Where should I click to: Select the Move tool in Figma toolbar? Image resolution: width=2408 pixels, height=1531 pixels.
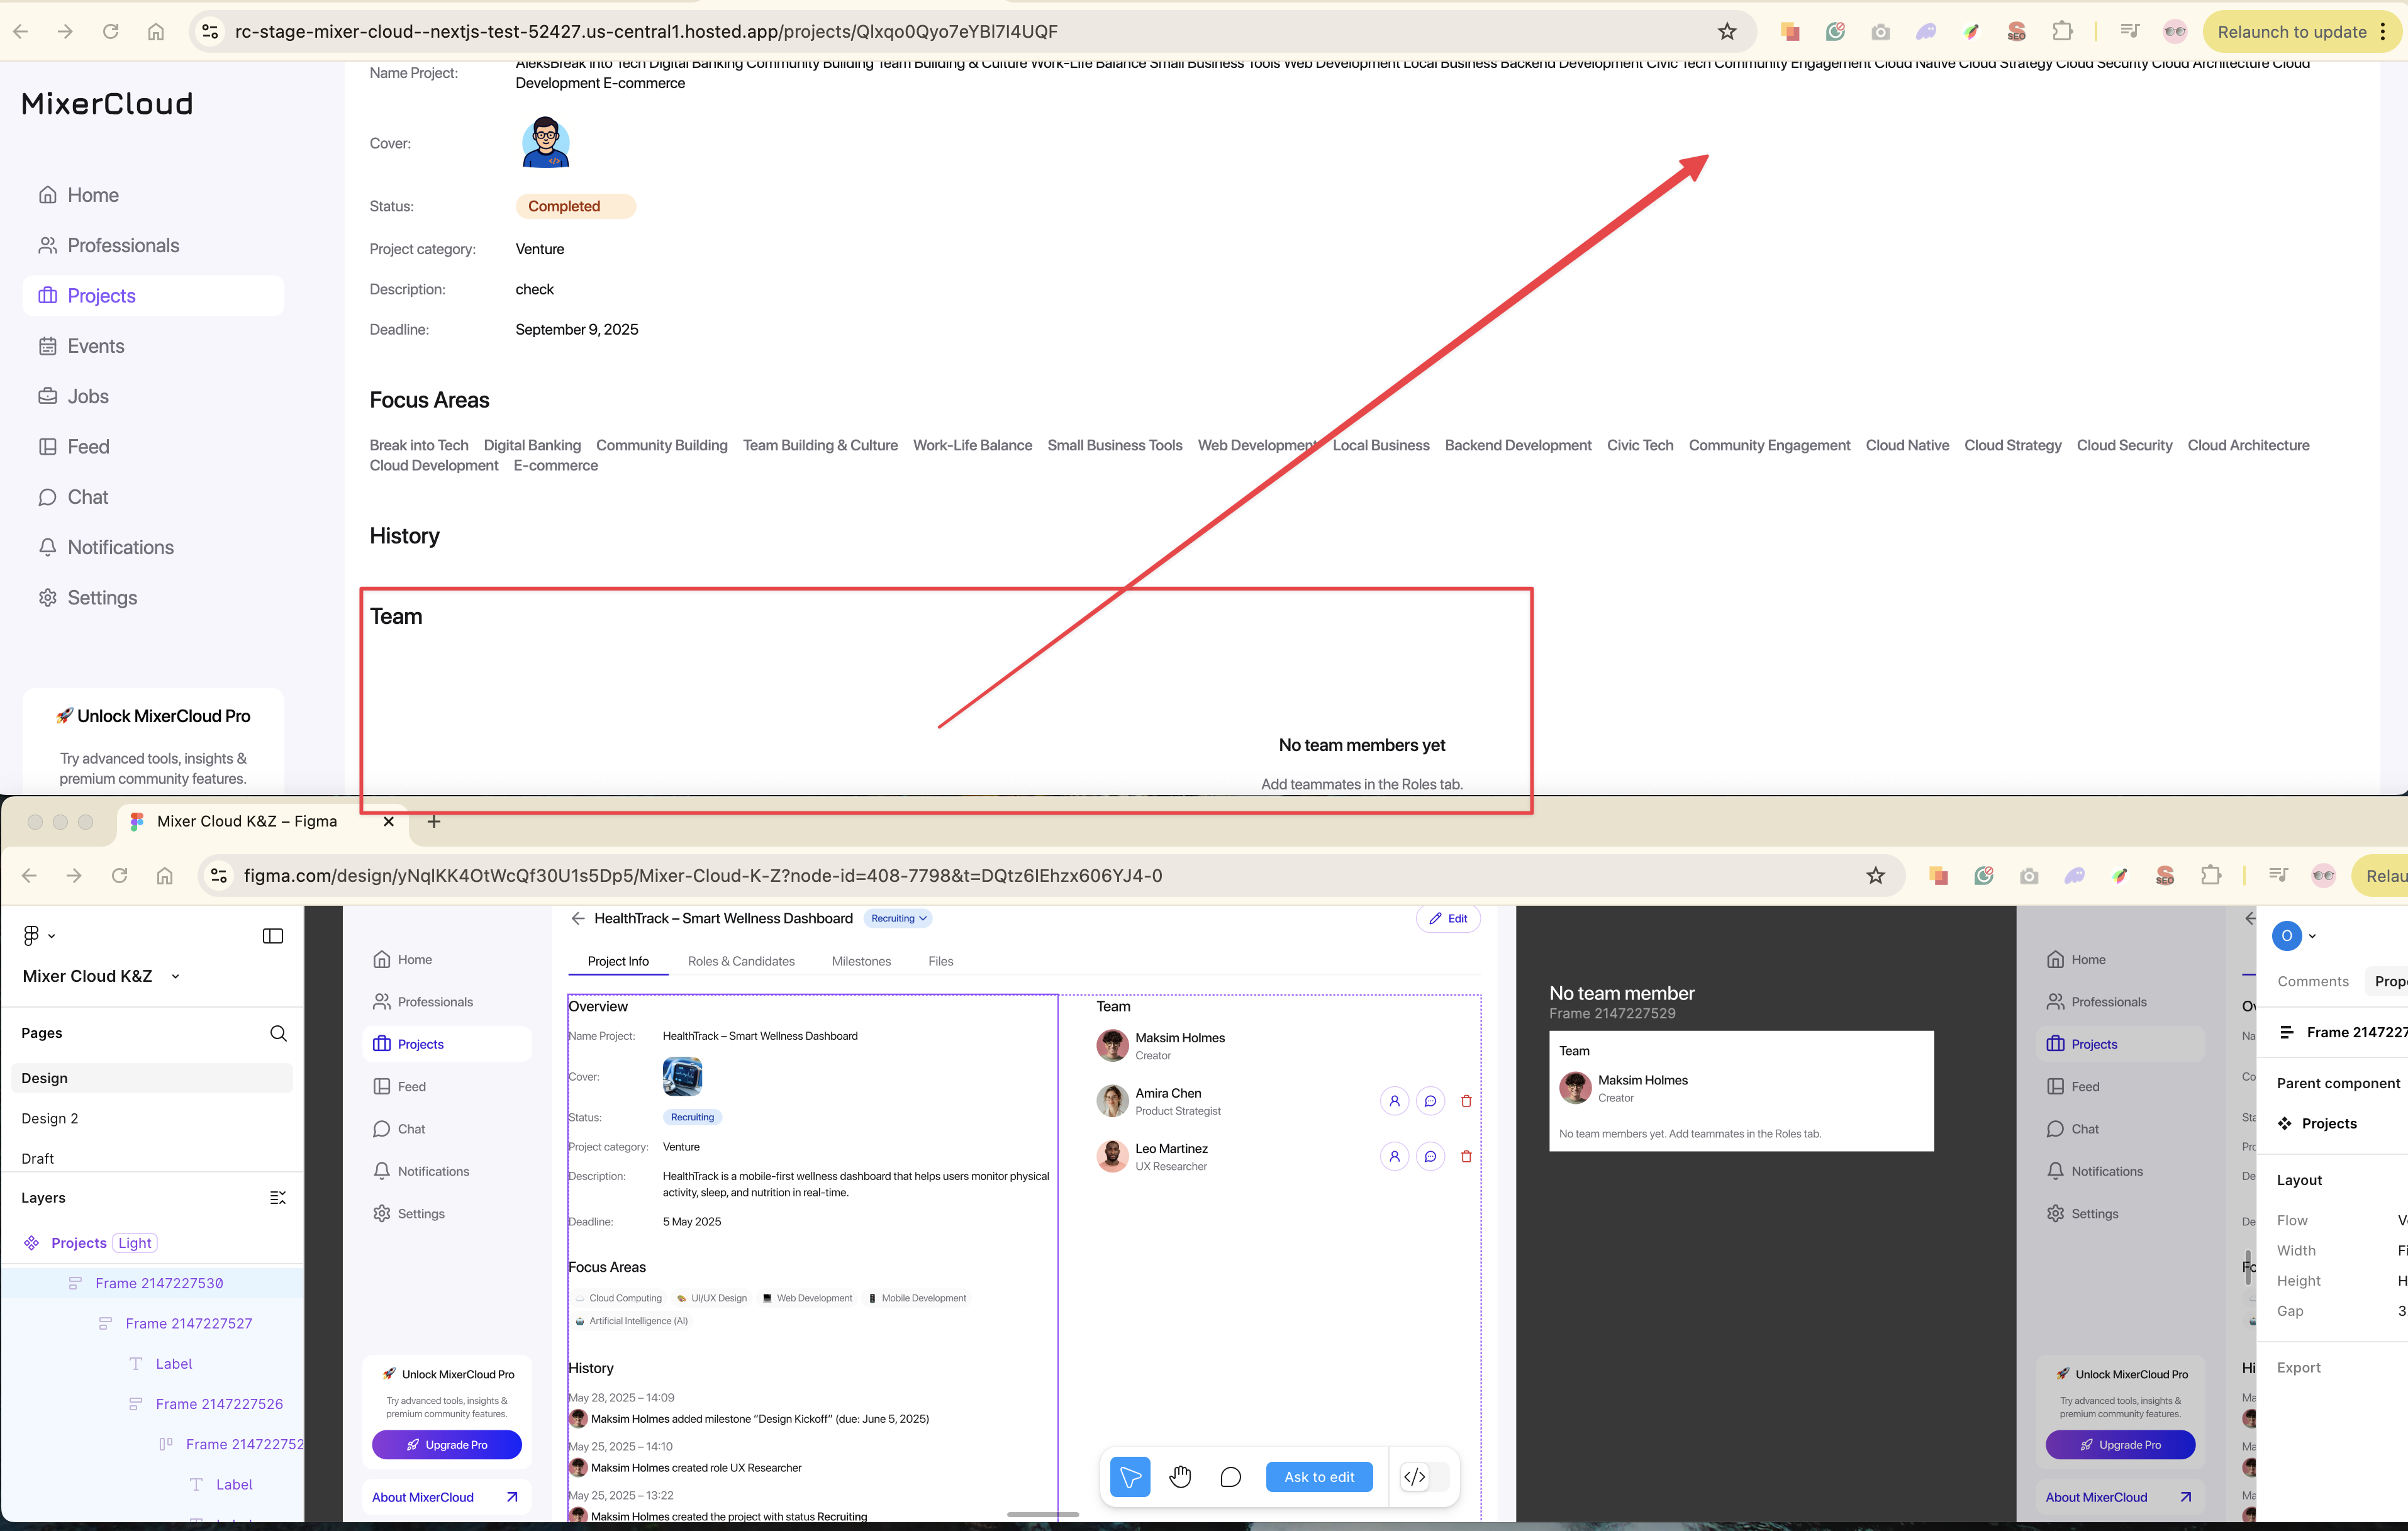(1130, 1477)
